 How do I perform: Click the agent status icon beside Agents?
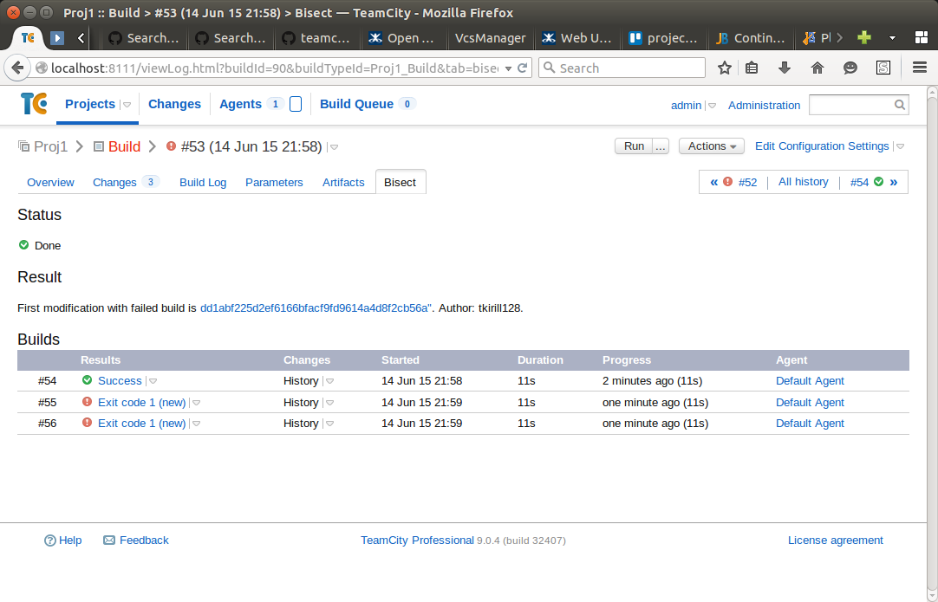(296, 104)
